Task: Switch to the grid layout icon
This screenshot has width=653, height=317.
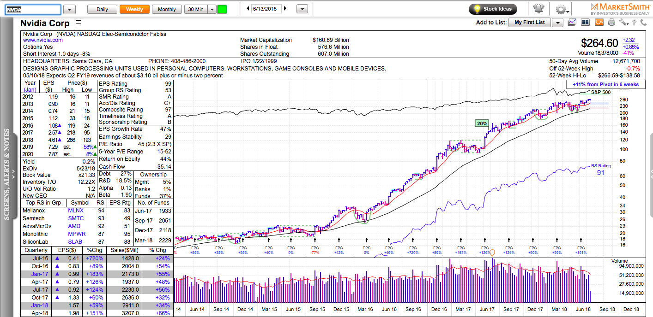Action: [x=585, y=22]
